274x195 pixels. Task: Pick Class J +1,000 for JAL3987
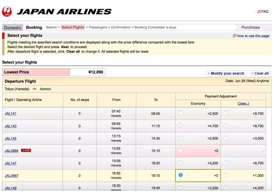coord(225,175)
